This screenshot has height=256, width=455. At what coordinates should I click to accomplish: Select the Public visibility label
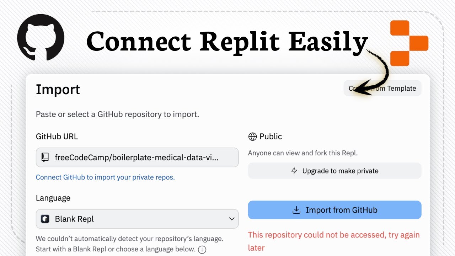(271, 137)
